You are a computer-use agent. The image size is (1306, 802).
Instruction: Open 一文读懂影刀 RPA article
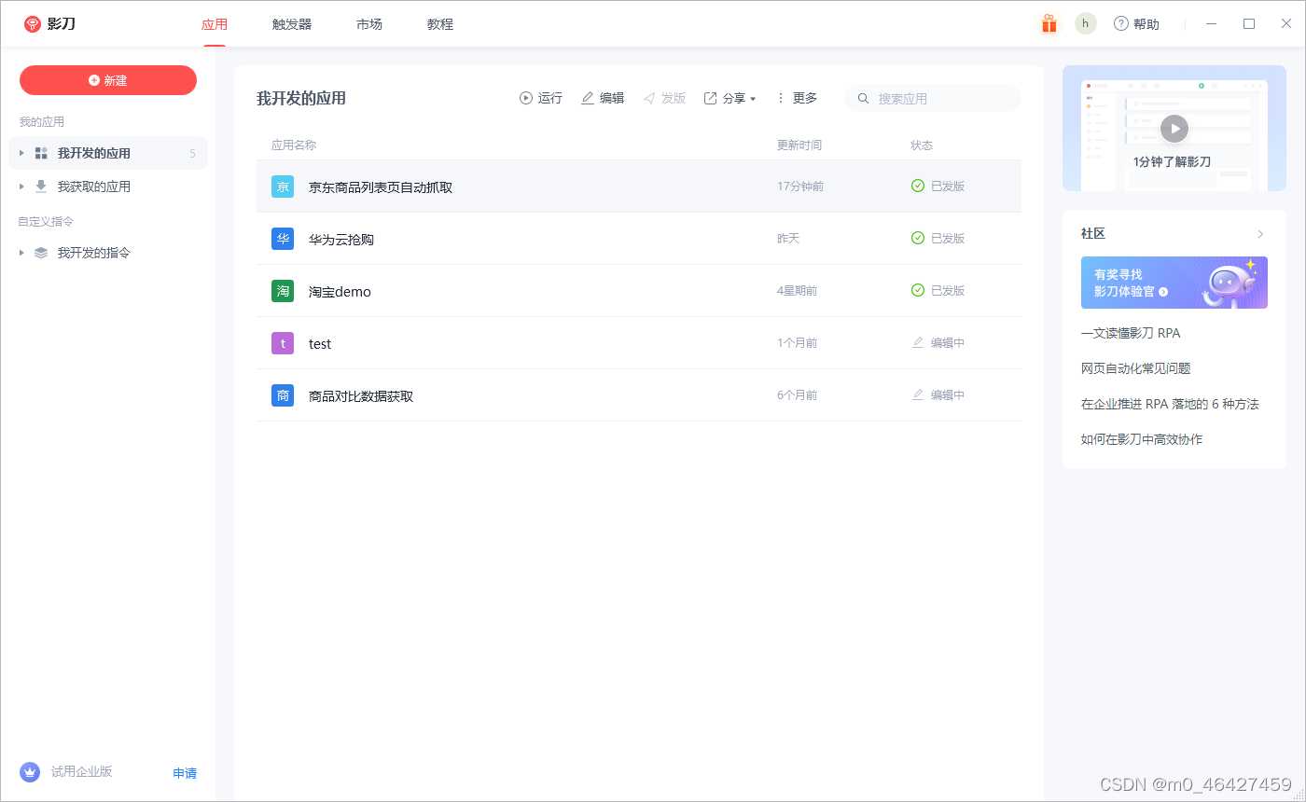click(1131, 333)
